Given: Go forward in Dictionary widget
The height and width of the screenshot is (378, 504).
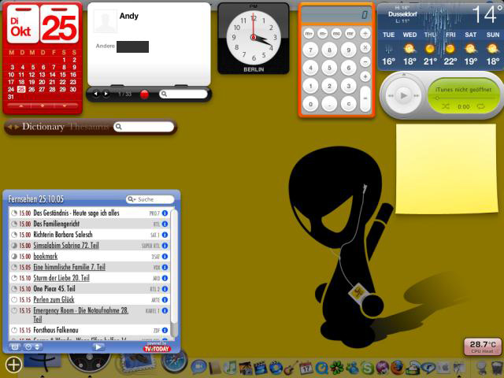Looking at the screenshot, I should point(17,127).
